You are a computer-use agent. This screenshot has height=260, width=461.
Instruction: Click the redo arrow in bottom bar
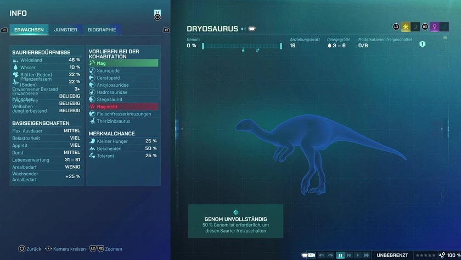330,255
